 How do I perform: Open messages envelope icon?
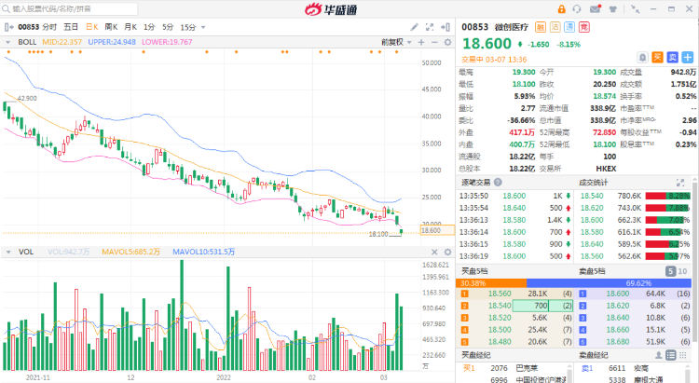[596, 9]
